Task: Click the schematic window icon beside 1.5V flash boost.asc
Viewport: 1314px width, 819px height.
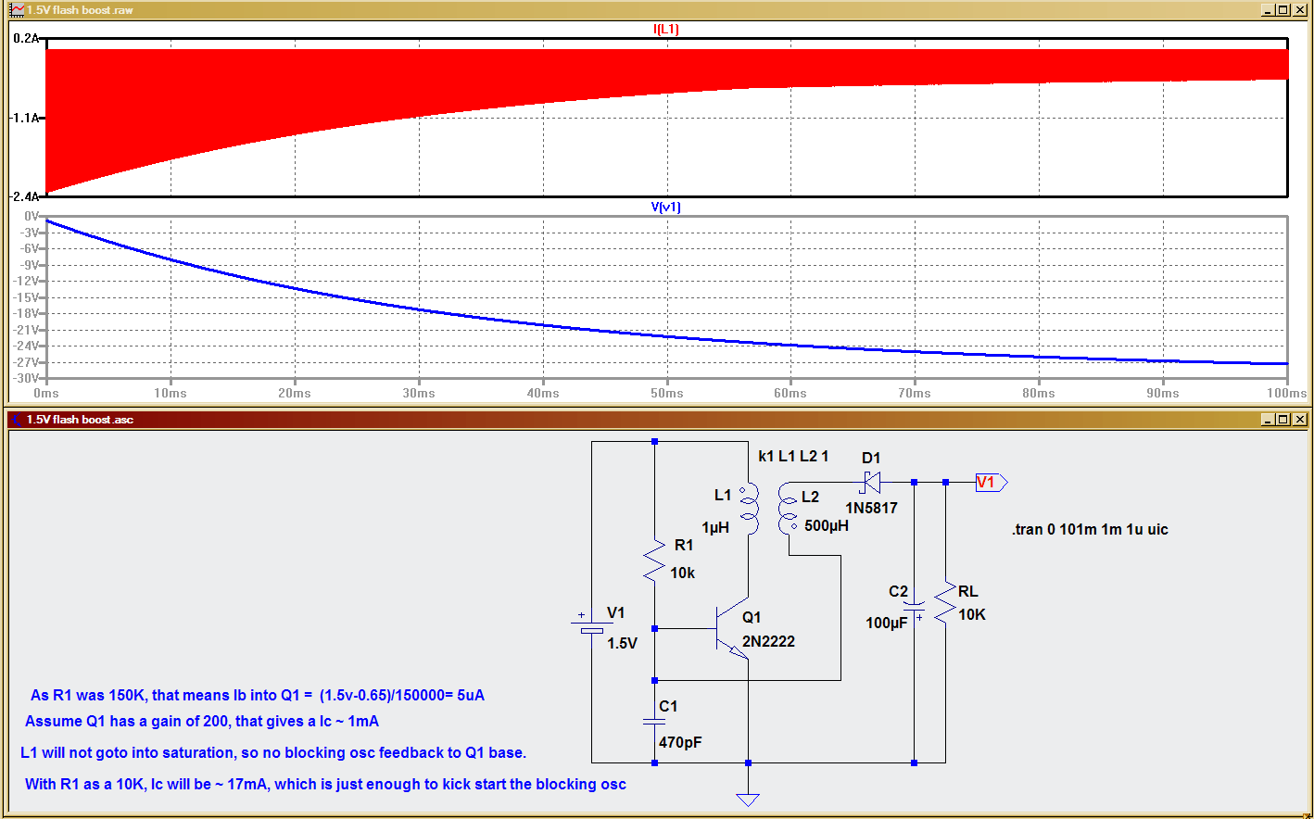Action: click(x=15, y=420)
